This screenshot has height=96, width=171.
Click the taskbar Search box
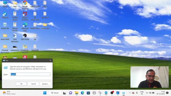click(x=55, y=93)
